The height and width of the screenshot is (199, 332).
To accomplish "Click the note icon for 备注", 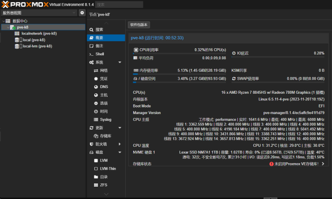I will (x=92, y=46).
